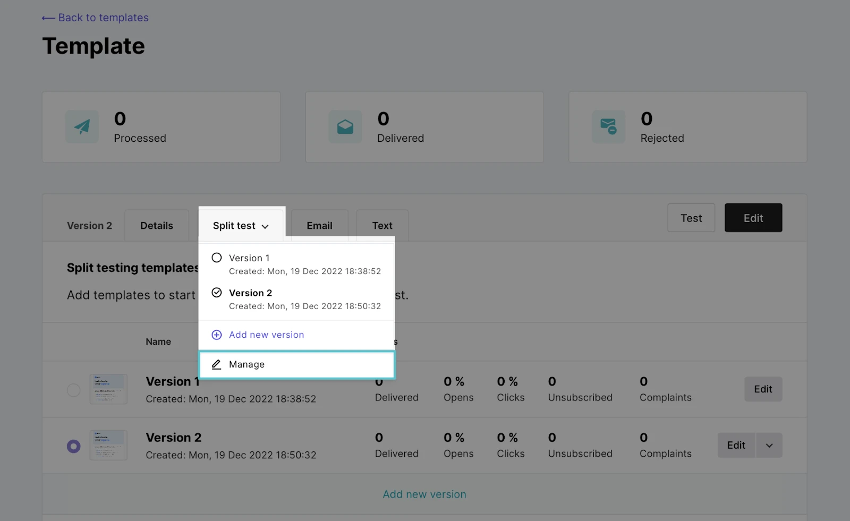Screen dimensions: 850x521
Task: Open the Email tab
Action: 319,226
